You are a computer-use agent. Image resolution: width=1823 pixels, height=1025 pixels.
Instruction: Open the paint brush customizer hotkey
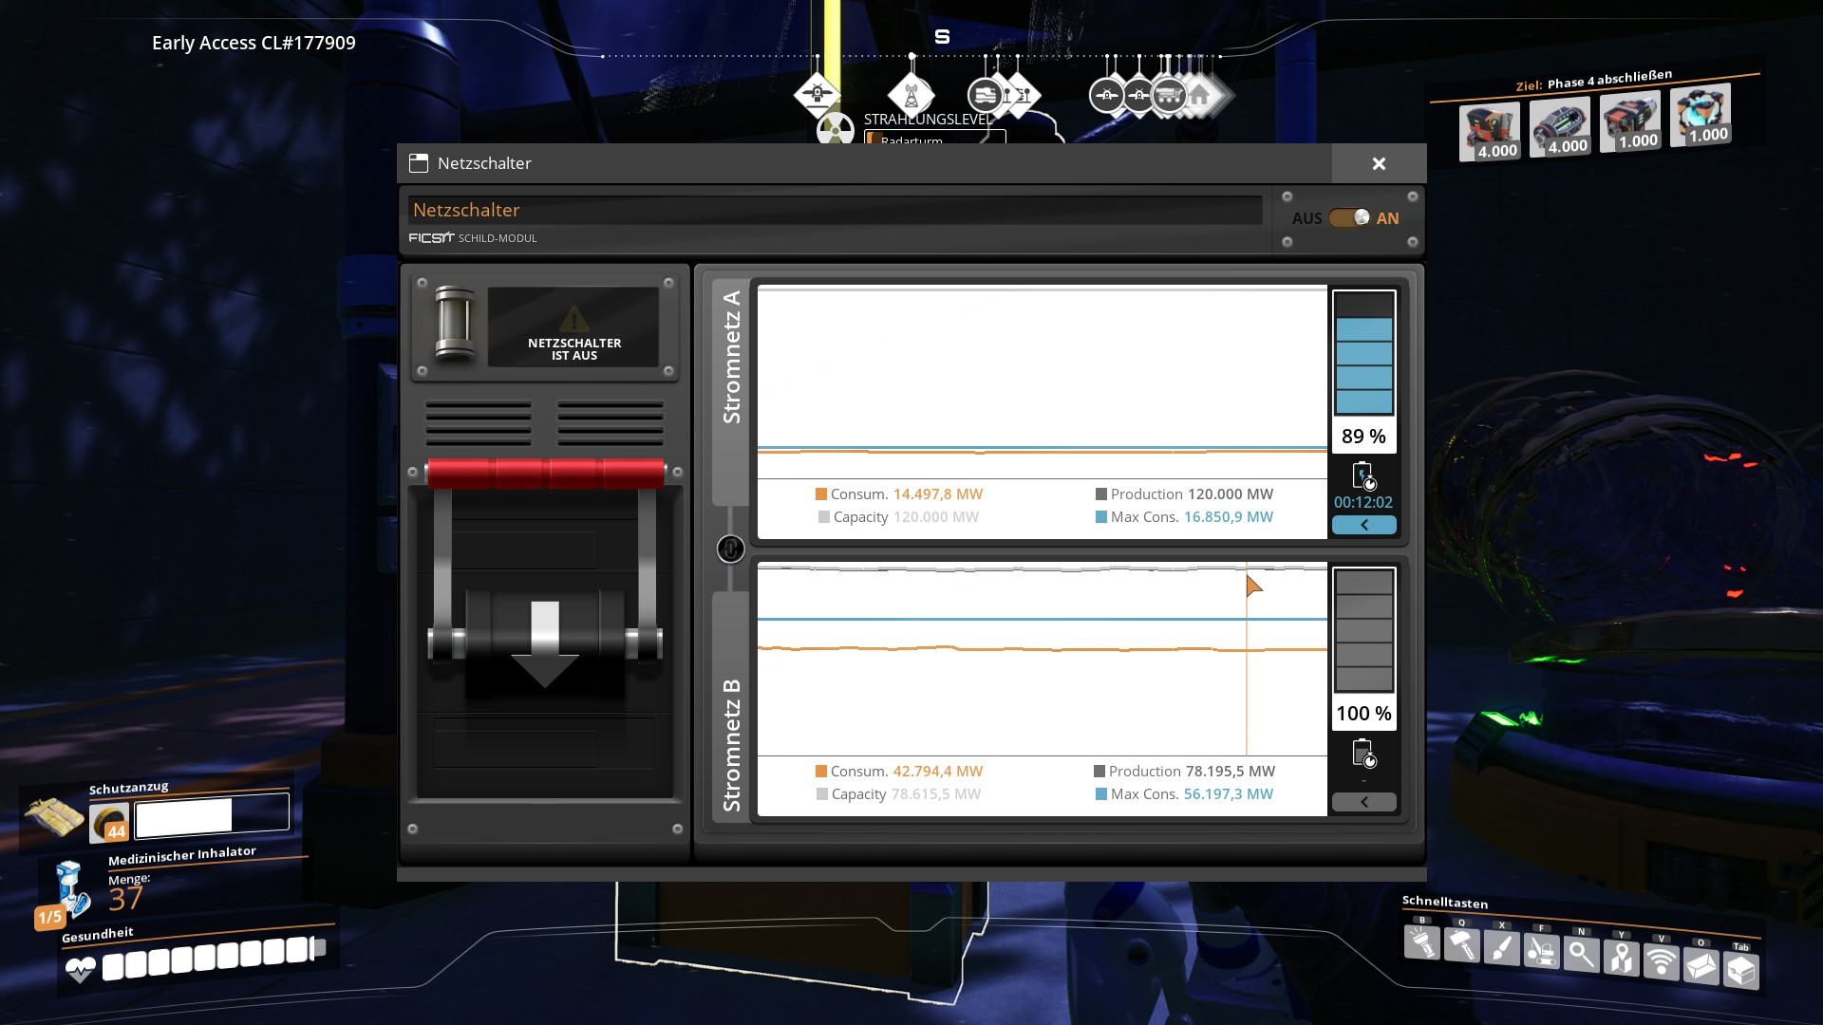(x=1502, y=949)
